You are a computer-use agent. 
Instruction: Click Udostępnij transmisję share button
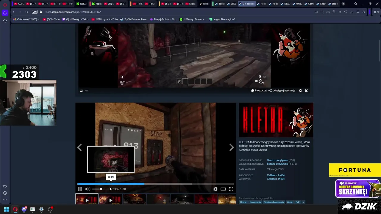[x=282, y=91]
